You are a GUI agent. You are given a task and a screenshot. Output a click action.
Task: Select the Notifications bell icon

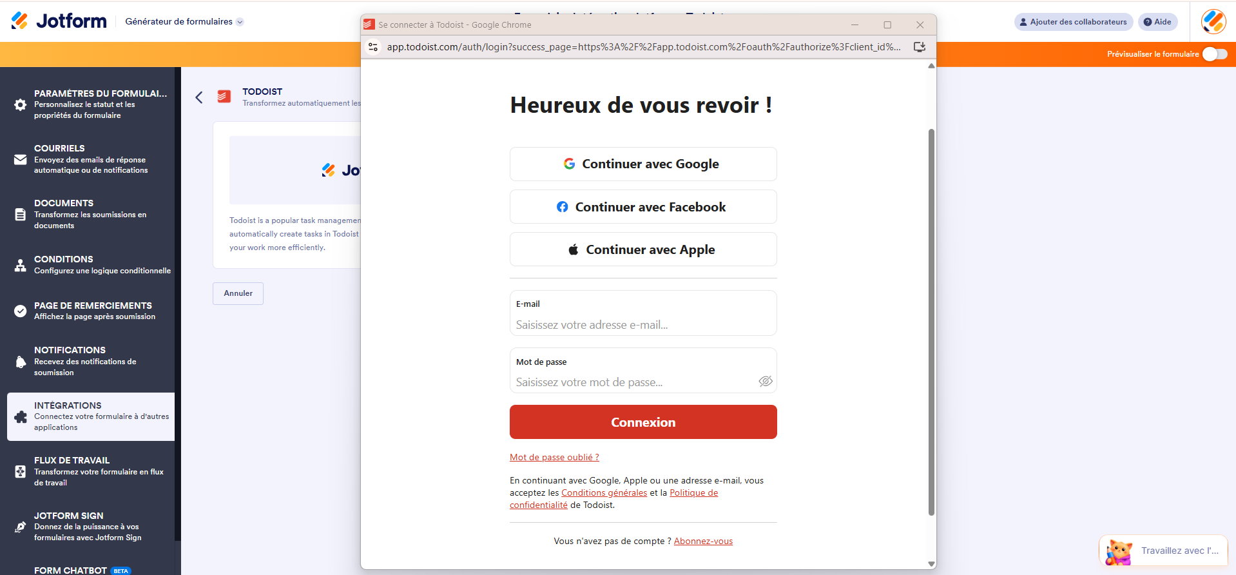coord(21,362)
